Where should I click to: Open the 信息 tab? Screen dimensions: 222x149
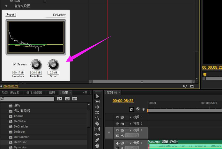click(52, 93)
